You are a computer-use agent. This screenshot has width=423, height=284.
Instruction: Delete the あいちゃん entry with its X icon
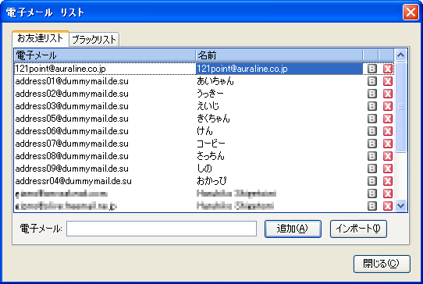click(388, 81)
